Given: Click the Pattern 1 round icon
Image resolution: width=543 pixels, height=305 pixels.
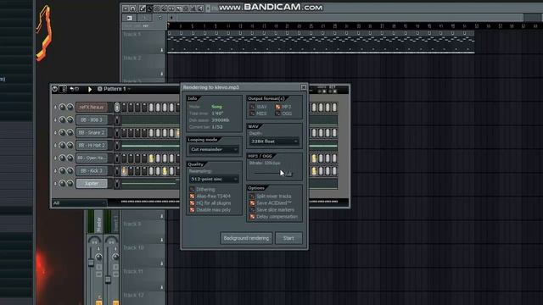Looking at the screenshot, I should (100, 89).
